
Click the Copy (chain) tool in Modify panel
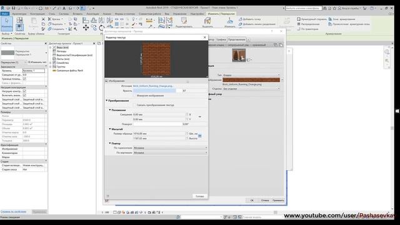[94, 27]
